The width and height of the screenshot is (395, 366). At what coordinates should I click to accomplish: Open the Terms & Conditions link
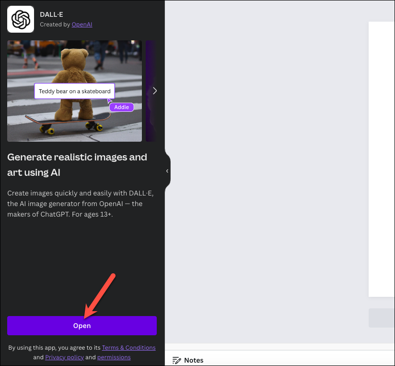point(129,348)
